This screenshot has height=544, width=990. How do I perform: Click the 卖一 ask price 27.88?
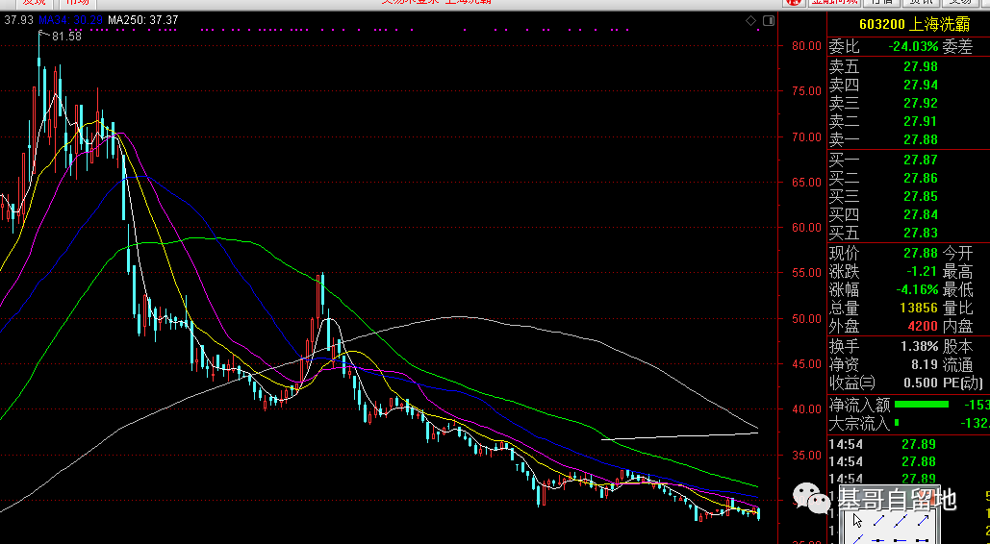click(x=920, y=139)
